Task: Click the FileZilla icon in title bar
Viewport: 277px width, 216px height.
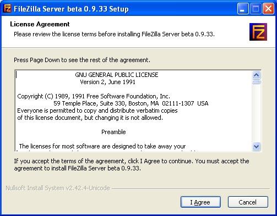Action: pos(8,8)
